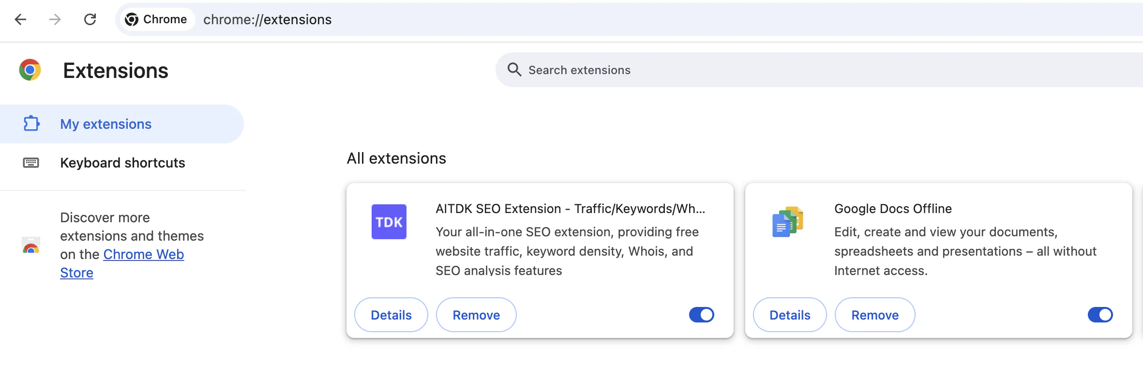Click the All extensions heading
1143x367 pixels.
click(x=396, y=158)
